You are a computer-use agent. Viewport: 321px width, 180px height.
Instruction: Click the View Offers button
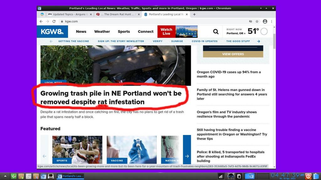pos(233,54)
